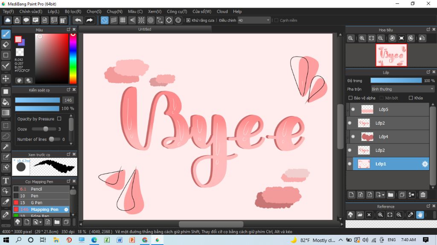This screenshot has height=245, width=437.
Task: Select the Bucket fill tool
Action: pyautogui.click(x=6, y=102)
